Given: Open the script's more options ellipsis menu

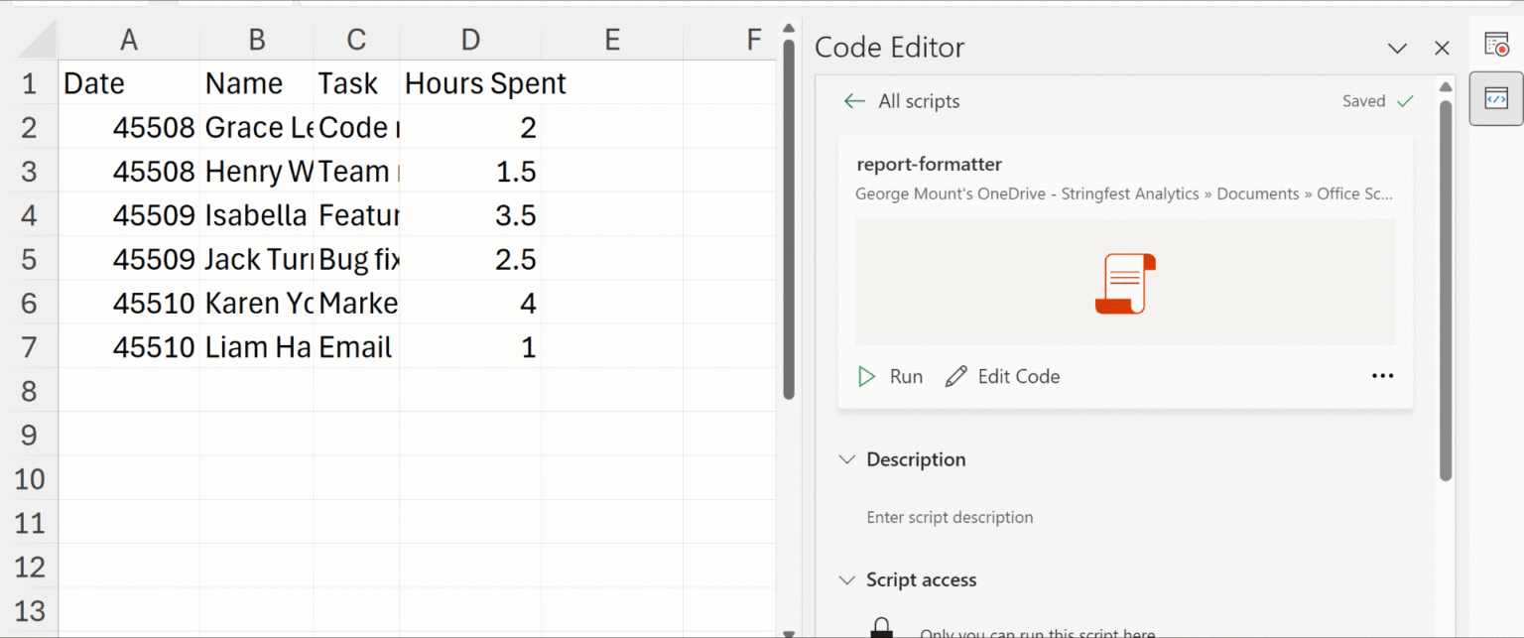Looking at the screenshot, I should pyautogui.click(x=1382, y=376).
